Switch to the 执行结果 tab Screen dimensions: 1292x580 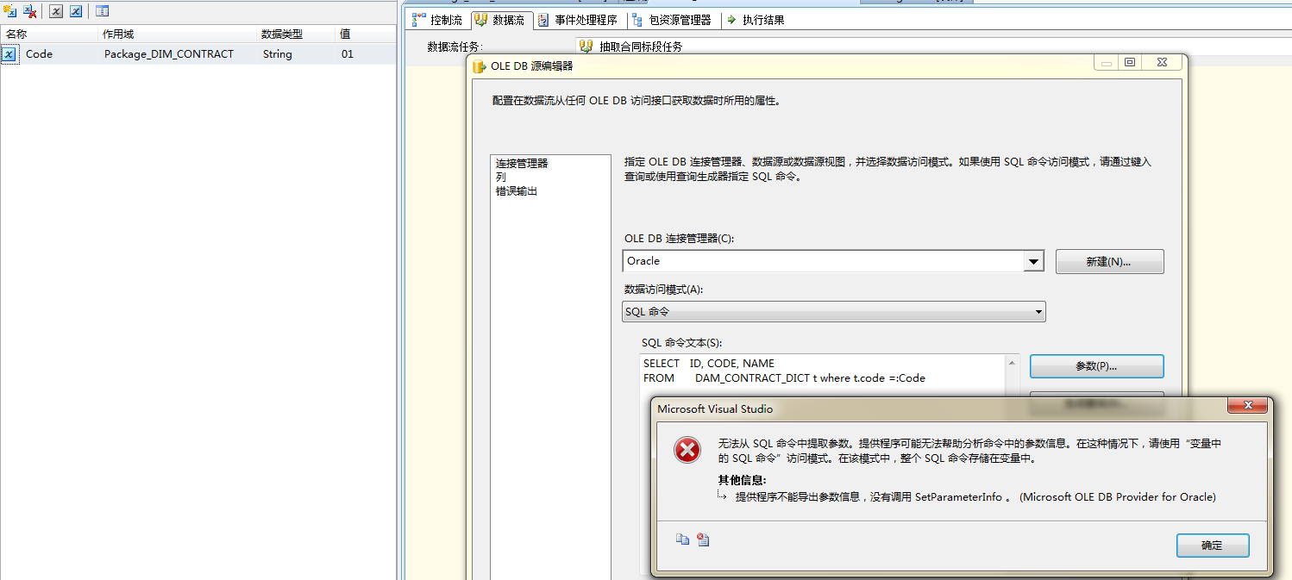[x=763, y=20]
